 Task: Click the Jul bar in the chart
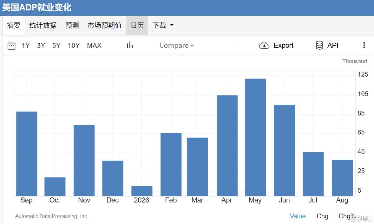pyautogui.click(x=313, y=174)
